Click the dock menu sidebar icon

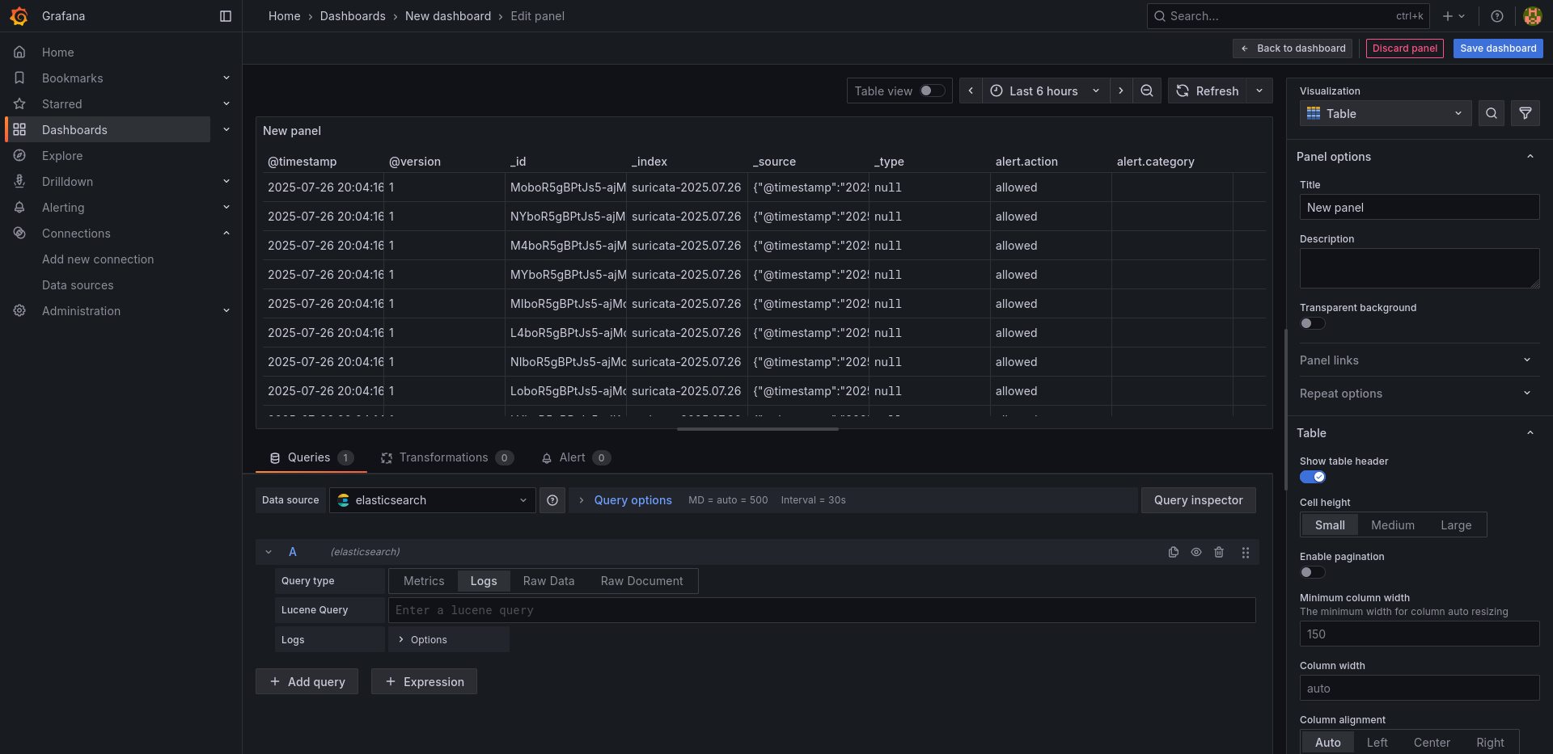[x=226, y=16]
